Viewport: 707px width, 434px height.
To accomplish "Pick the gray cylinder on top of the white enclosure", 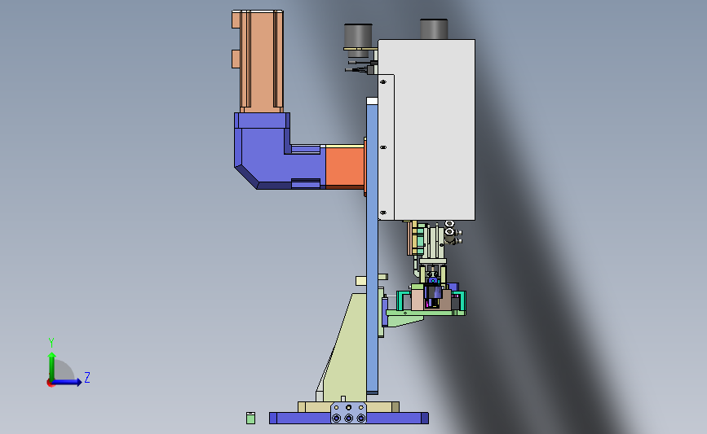I will point(434,29).
